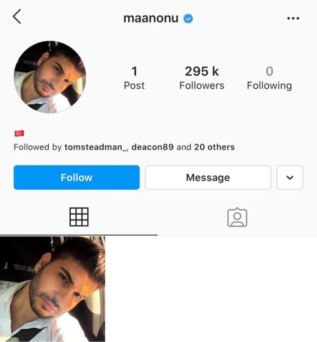
Task: View the circular profile picture
Action: point(50,77)
